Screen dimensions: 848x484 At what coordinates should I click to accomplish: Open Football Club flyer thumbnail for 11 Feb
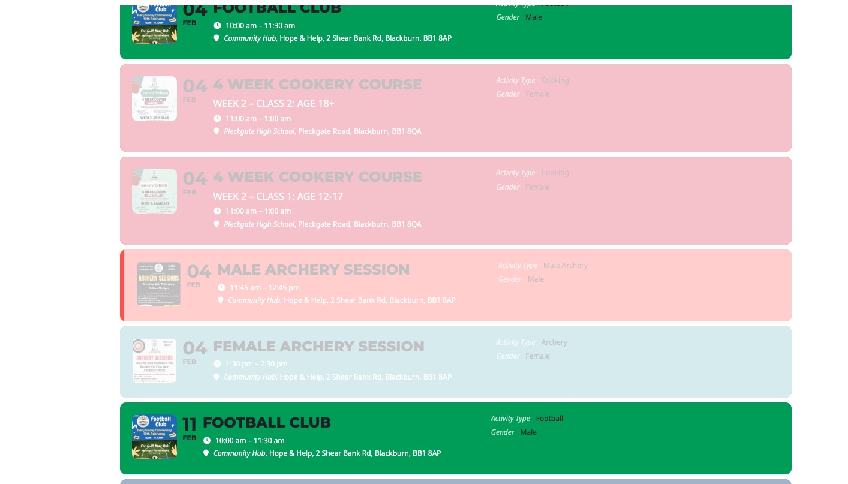tap(154, 437)
